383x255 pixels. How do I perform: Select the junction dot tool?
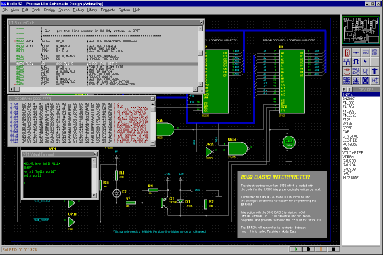[x=356, y=52]
